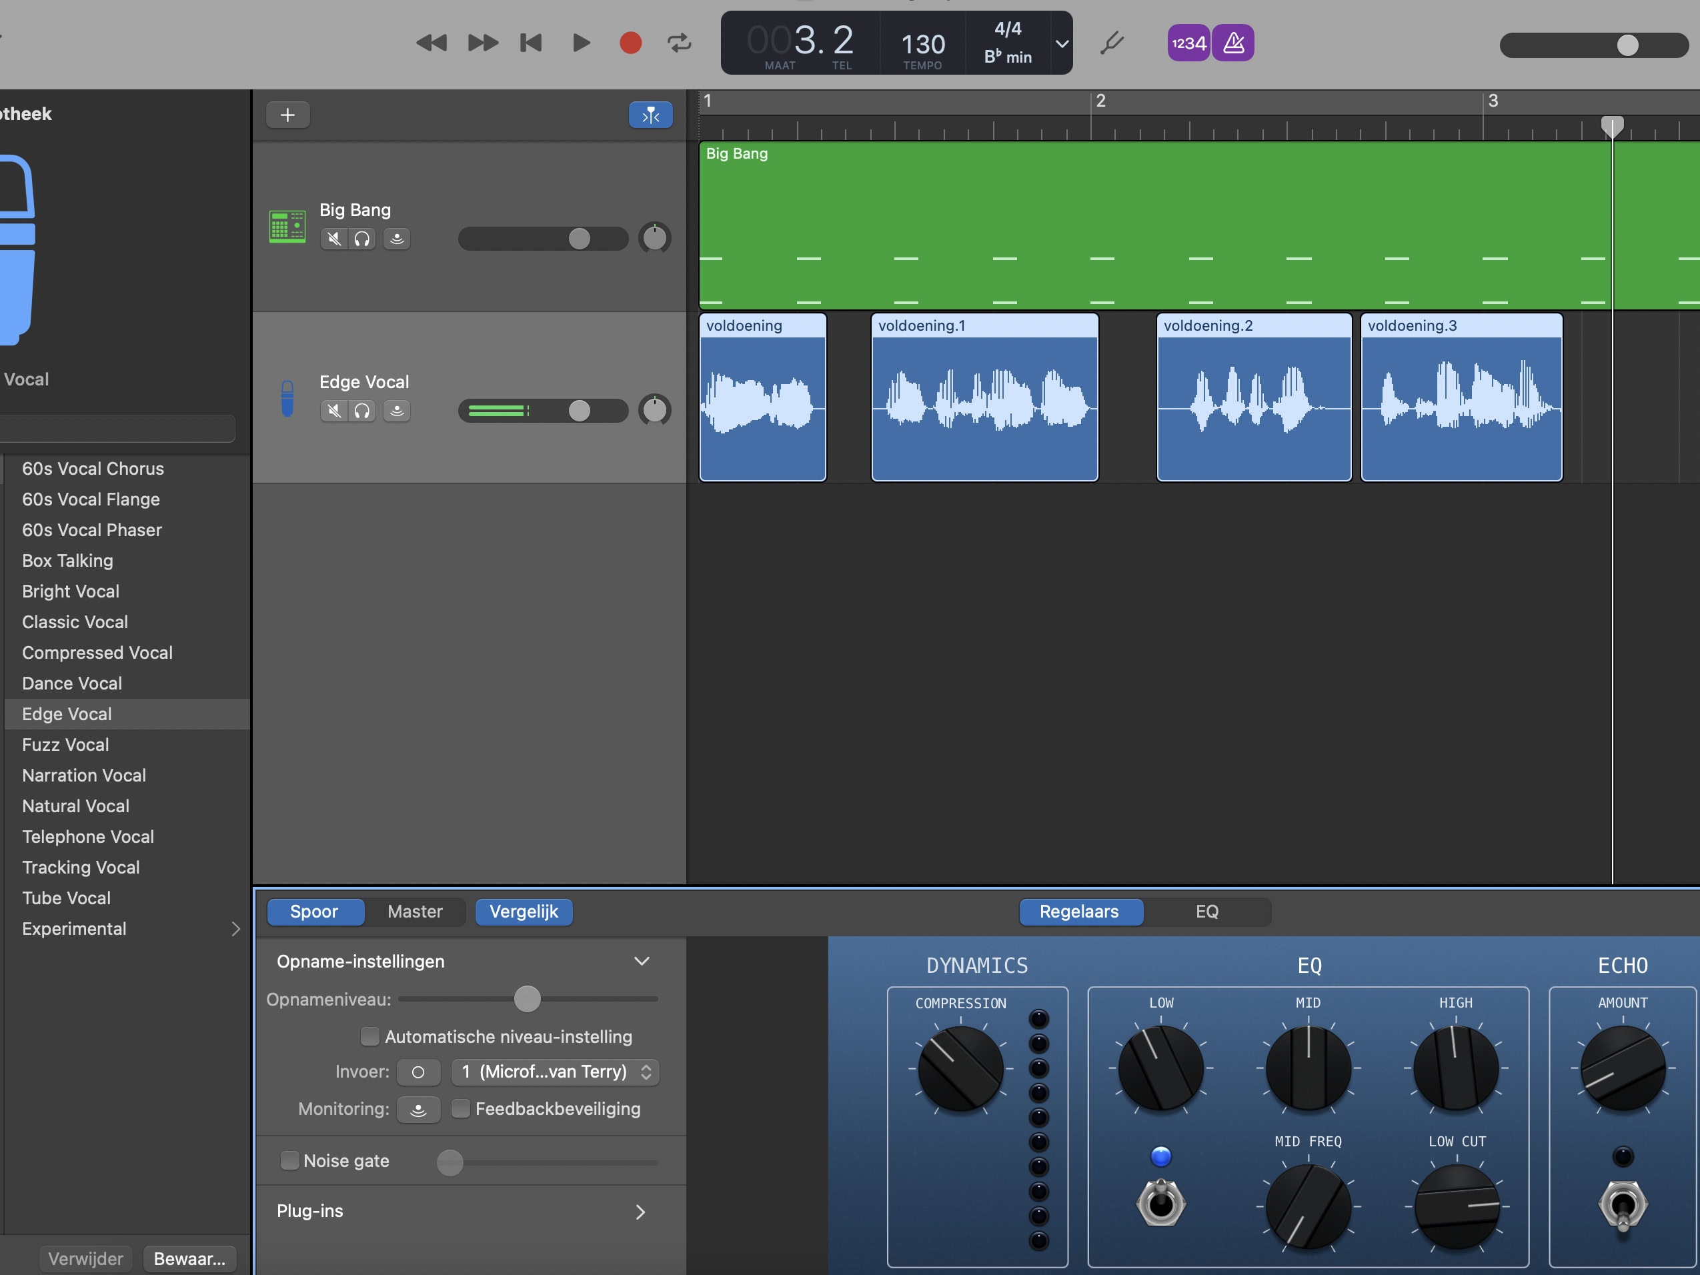The width and height of the screenshot is (1700, 1275).
Task: Collapse the Opname-instellingen section
Action: 642,962
